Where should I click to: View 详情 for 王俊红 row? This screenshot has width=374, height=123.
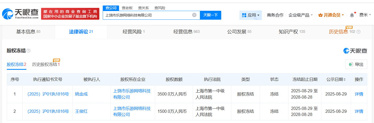359,111
